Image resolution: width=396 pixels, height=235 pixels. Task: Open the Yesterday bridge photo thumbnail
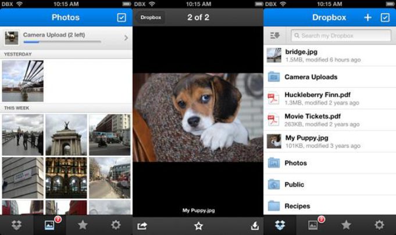[x=23, y=81]
